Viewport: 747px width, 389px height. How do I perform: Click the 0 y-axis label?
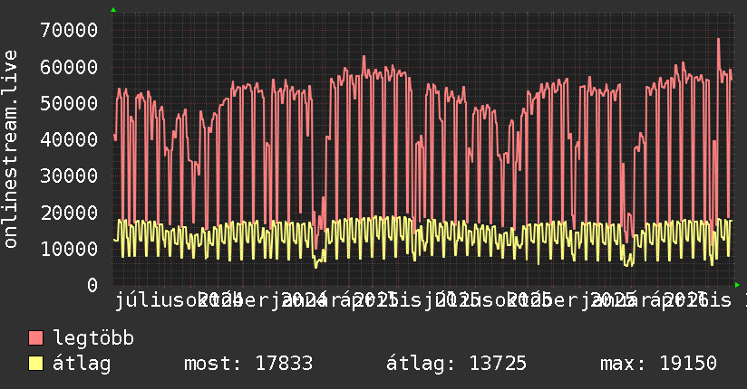click(92, 285)
